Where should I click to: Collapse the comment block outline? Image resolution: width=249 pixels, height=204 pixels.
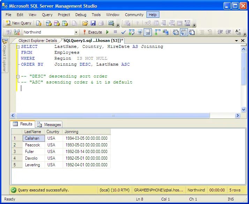18,76
